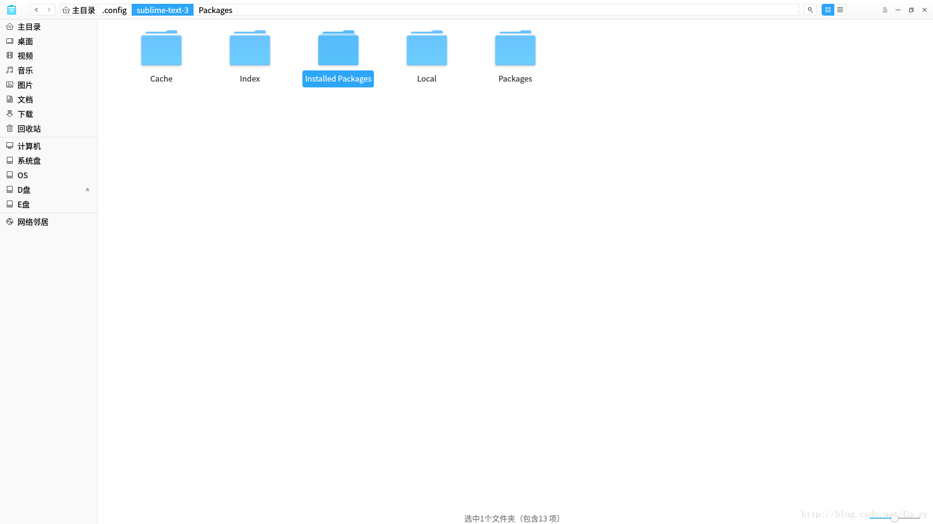933x524 pixels.
Task: Open 桌面 in sidebar
Action: click(x=49, y=41)
